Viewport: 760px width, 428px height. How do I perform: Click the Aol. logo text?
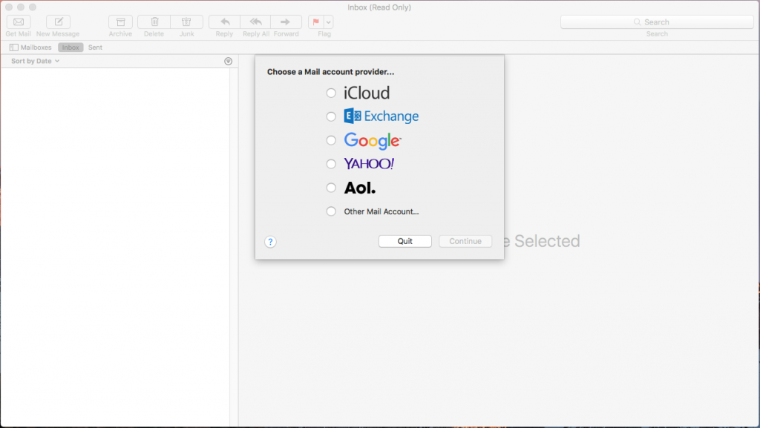(x=360, y=188)
